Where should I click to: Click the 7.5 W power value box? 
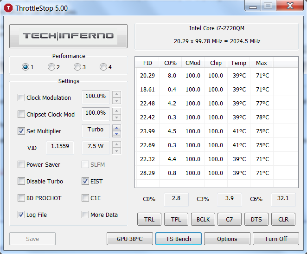coord(96,148)
